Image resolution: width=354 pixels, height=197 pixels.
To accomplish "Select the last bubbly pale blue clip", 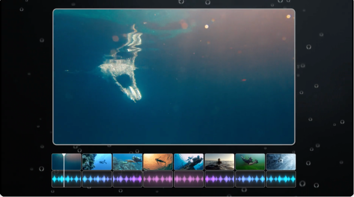I will [x=281, y=161].
